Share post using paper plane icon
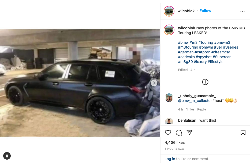 click(189, 132)
